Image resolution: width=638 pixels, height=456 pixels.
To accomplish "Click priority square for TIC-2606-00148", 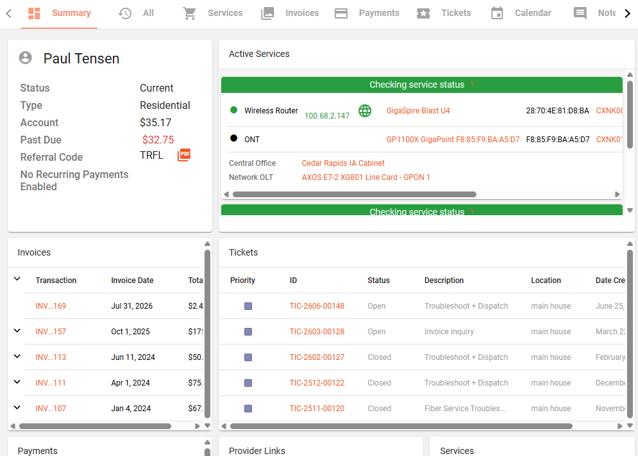I will tap(248, 306).
